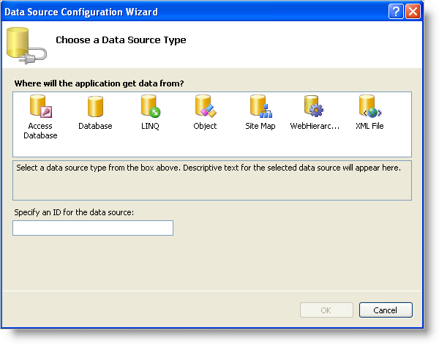Image resolution: width=439 pixels, height=344 pixels.
Task: Select the WebHierarc... data source icon
Action: pyautogui.click(x=315, y=108)
